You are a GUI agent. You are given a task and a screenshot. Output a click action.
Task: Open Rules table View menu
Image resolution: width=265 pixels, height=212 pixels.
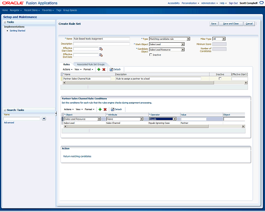pyautogui.click(x=78, y=70)
